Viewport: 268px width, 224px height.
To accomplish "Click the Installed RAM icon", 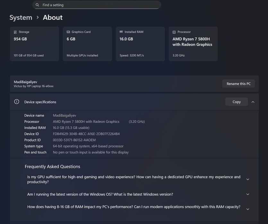I will (x=121, y=32).
